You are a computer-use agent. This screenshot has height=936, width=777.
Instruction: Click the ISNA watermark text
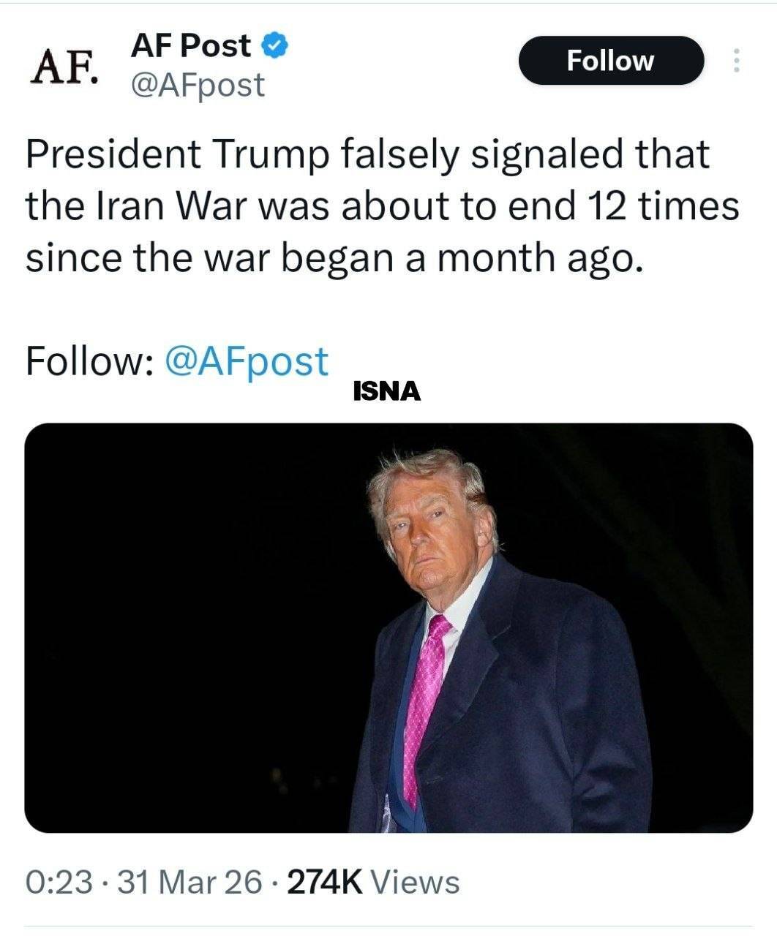(x=387, y=392)
